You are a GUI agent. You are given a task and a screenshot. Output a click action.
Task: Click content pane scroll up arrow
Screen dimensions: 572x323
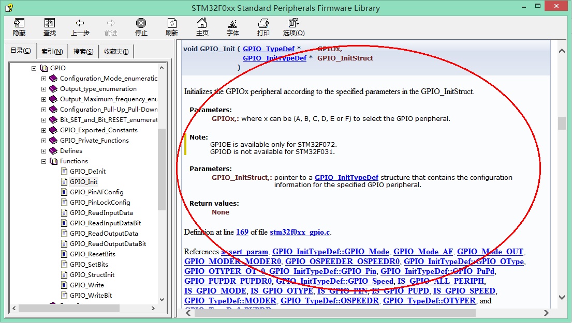coord(562,51)
